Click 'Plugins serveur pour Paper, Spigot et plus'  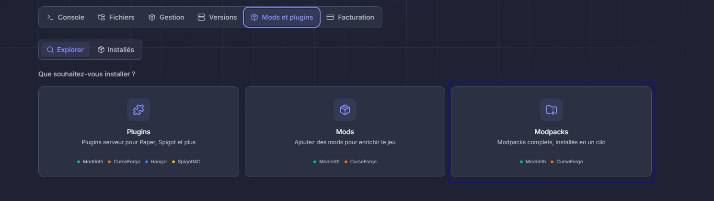138,142
